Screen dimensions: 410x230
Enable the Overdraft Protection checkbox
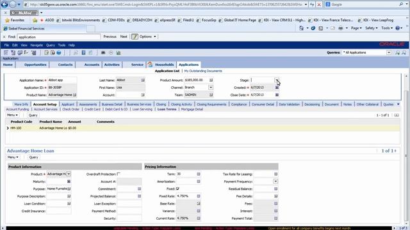(119, 174)
